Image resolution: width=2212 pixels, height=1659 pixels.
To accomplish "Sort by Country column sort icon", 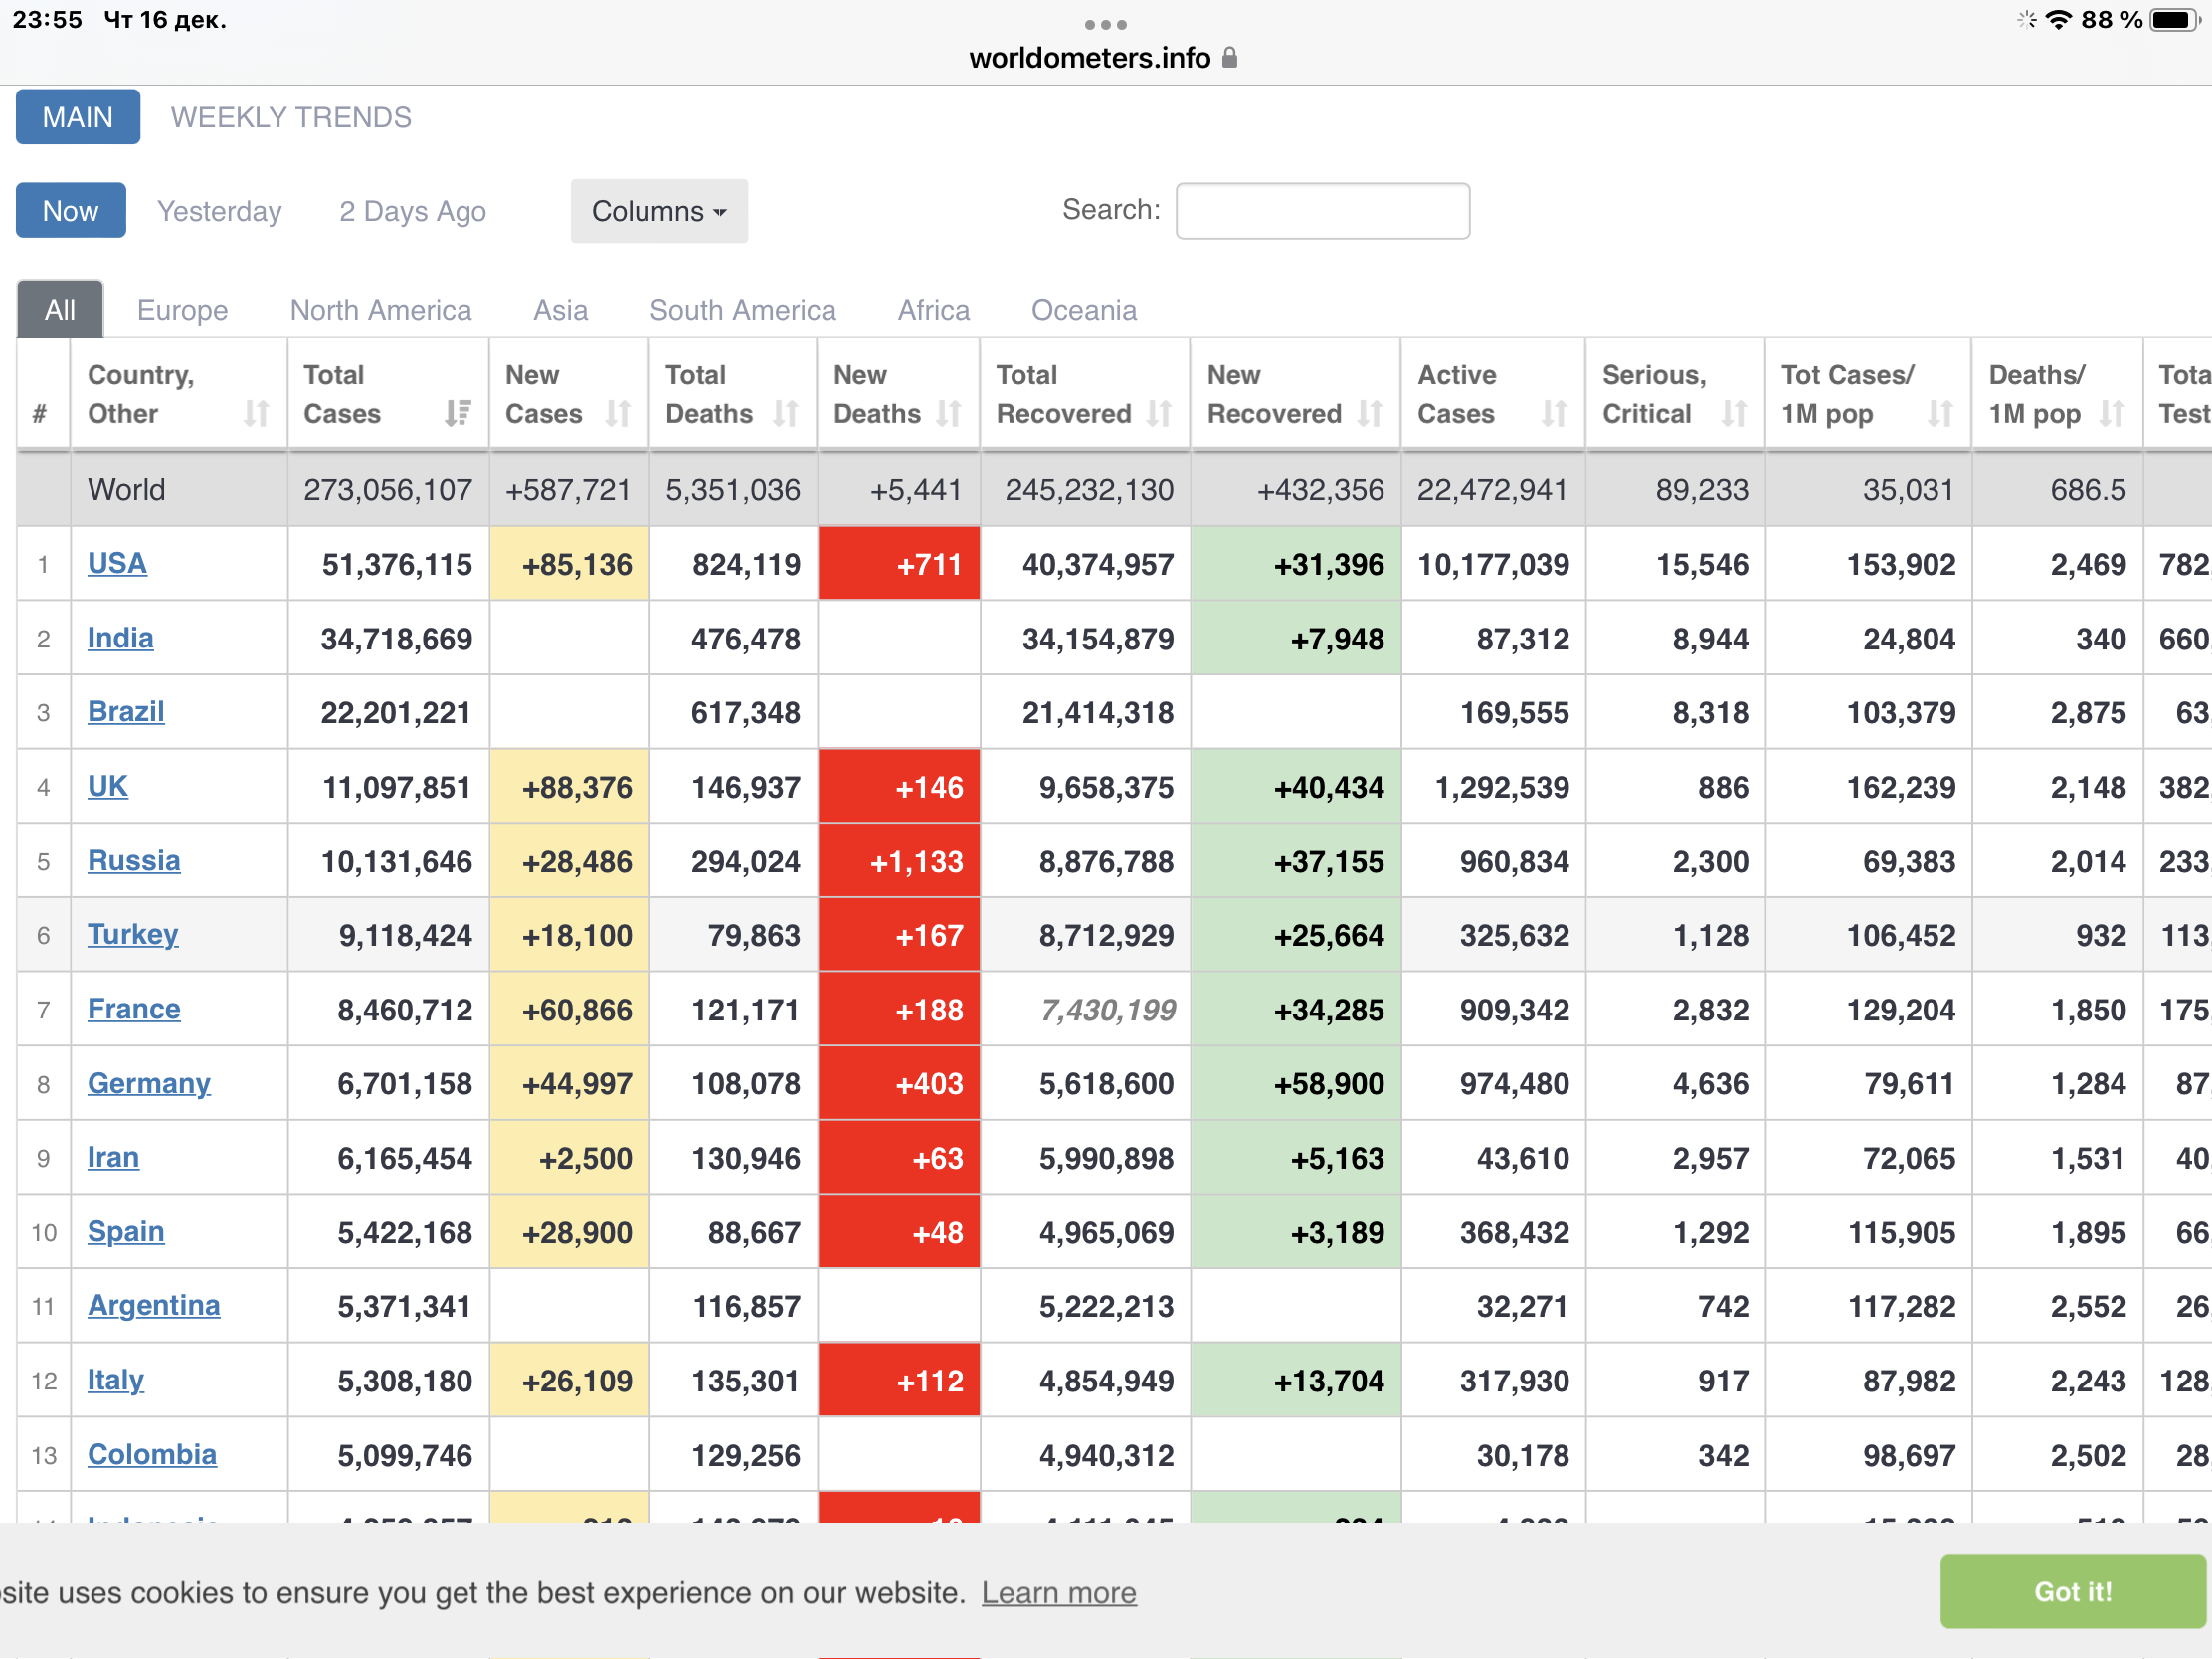I will pyautogui.click(x=256, y=413).
